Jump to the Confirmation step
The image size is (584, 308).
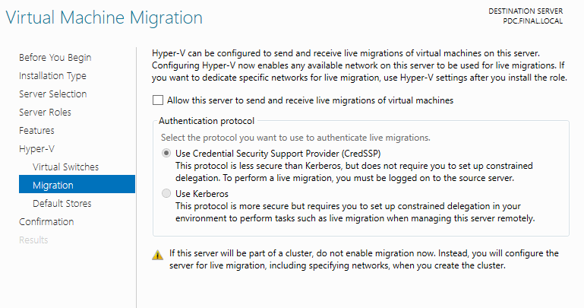pos(46,222)
